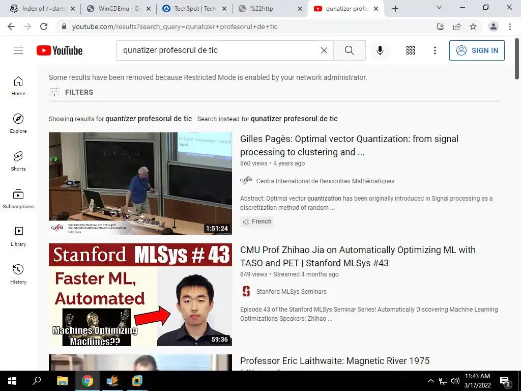Clear the search query with the X
The height and width of the screenshot is (391, 521).
[324, 50]
